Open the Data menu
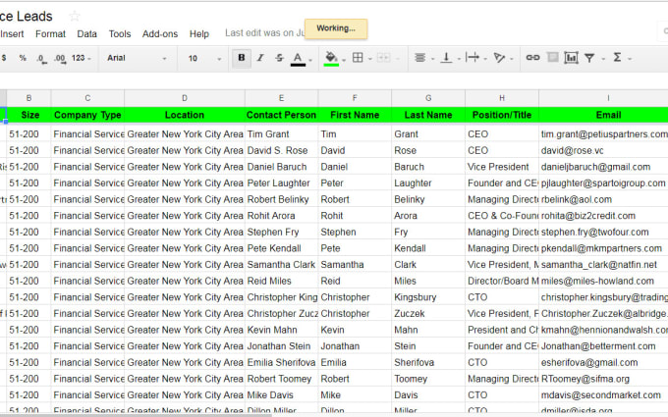 tap(86, 34)
